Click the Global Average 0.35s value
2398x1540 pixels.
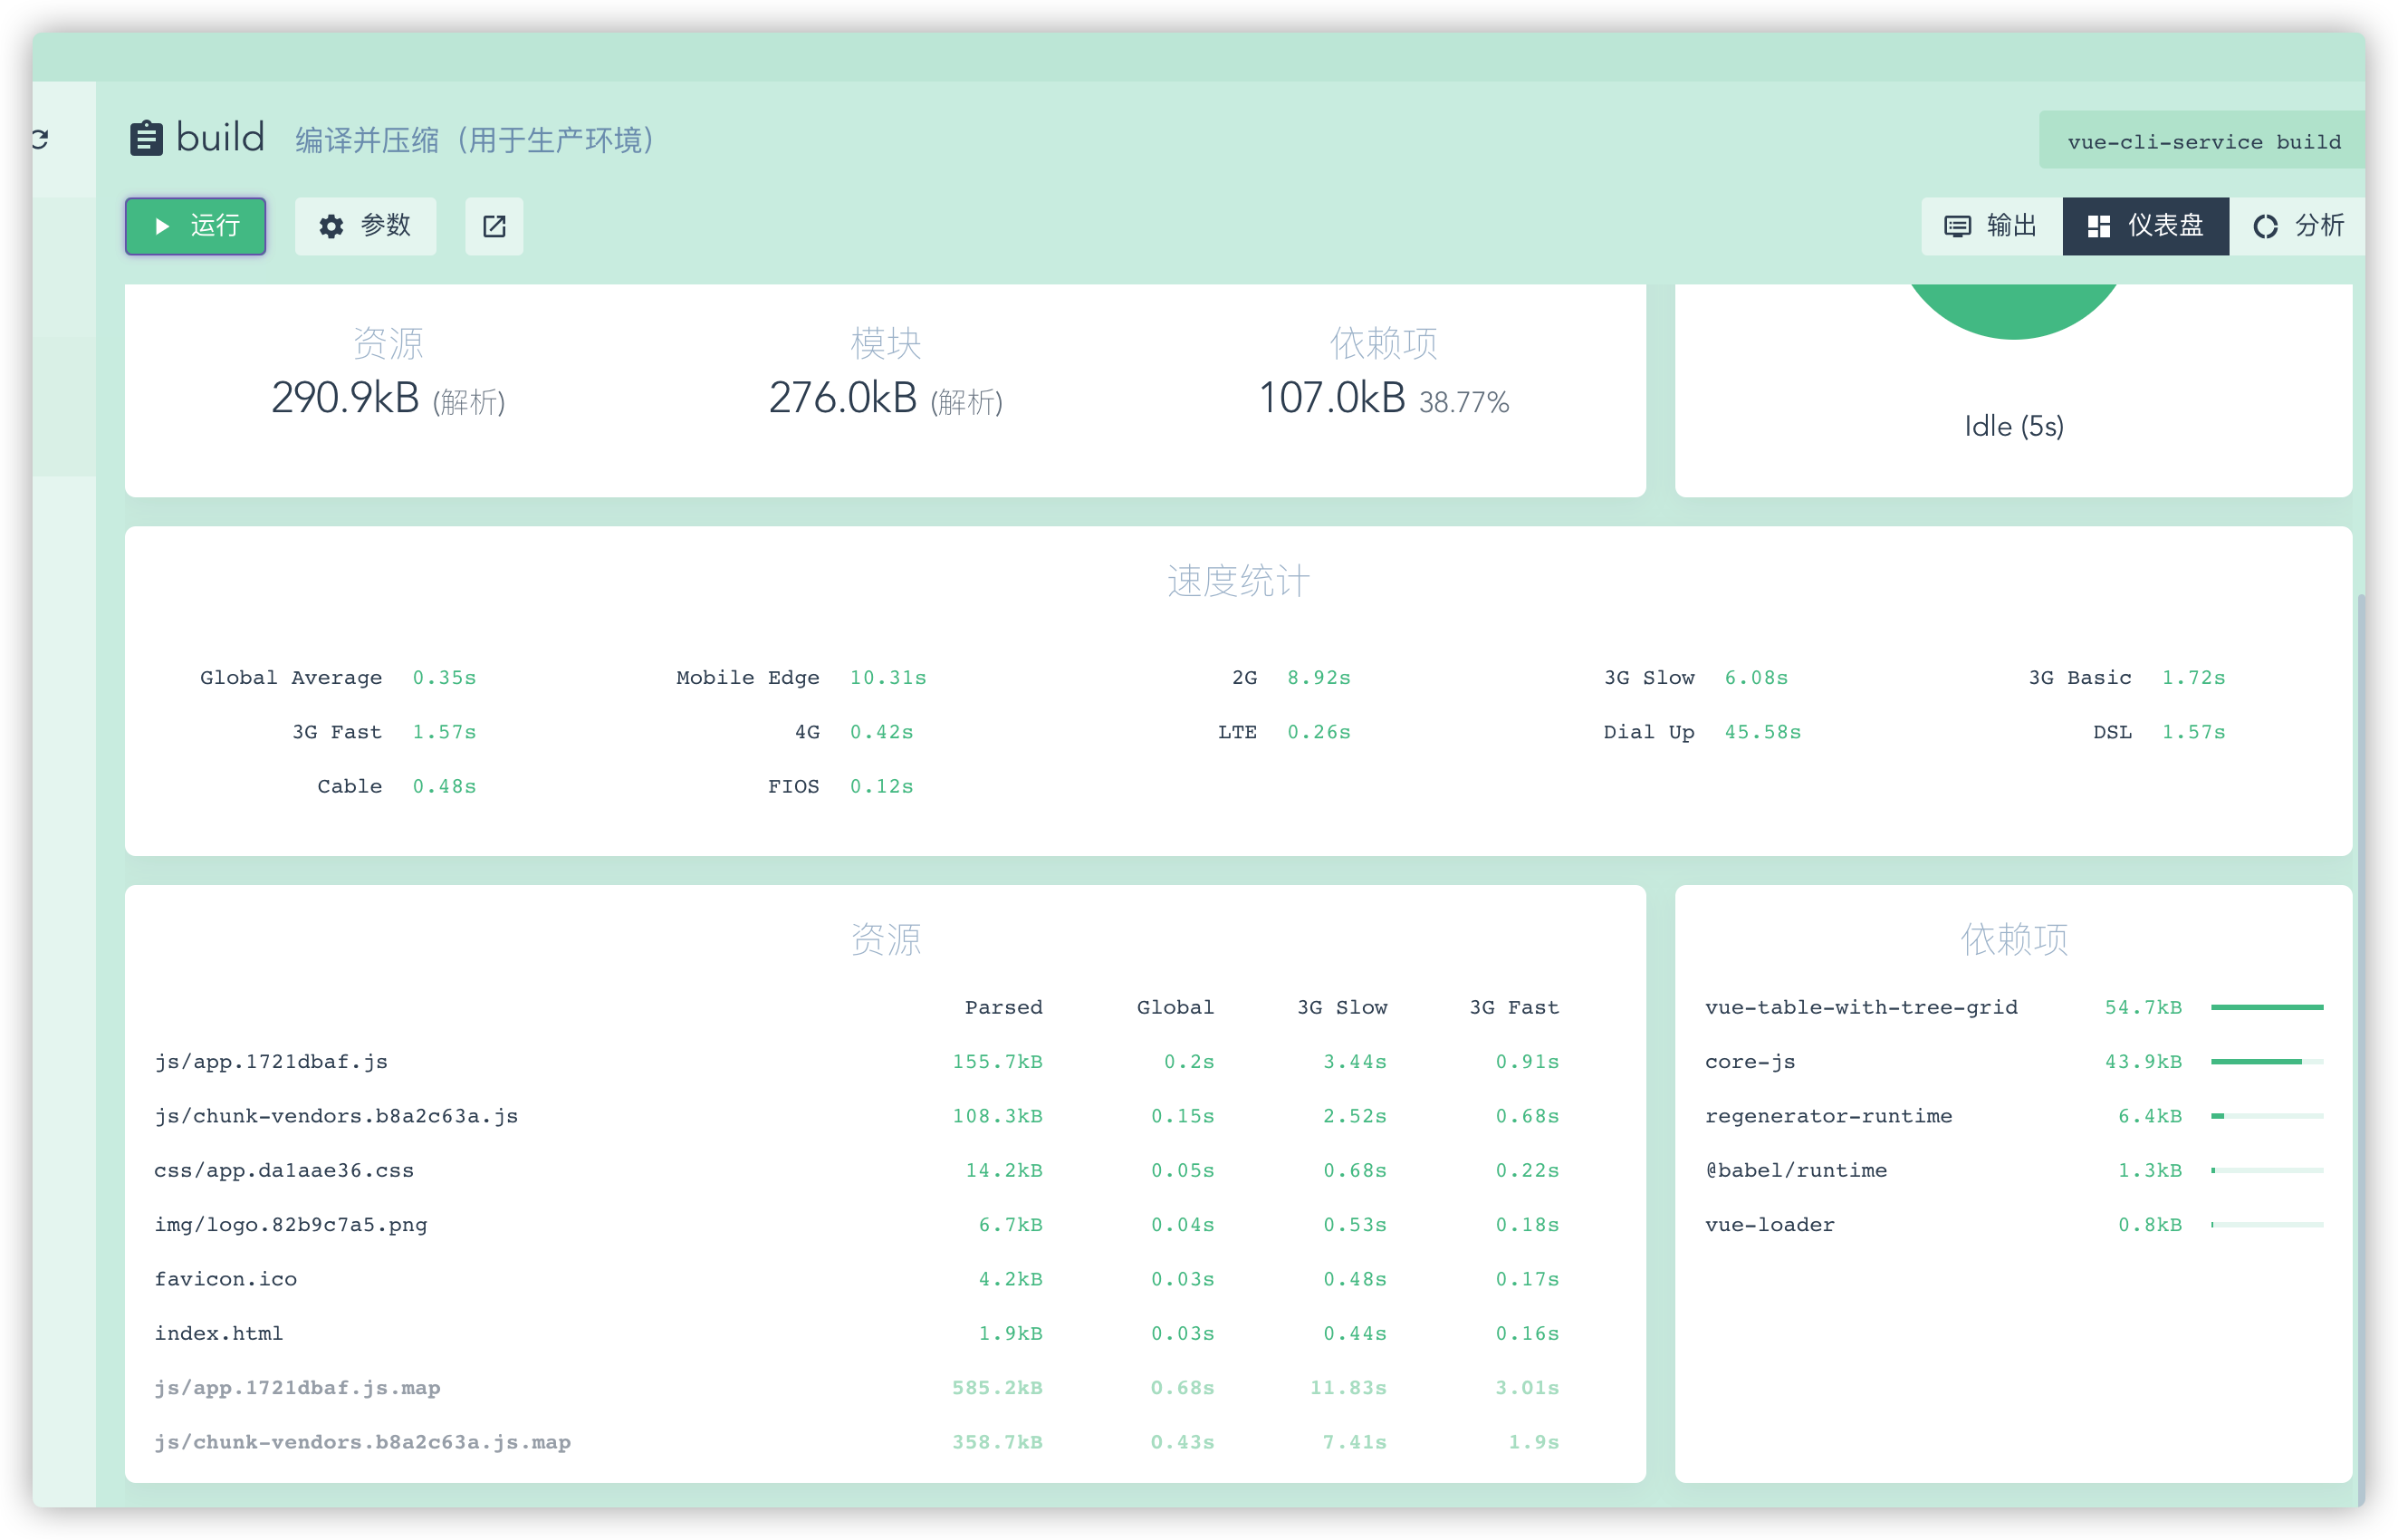(x=444, y=677)
